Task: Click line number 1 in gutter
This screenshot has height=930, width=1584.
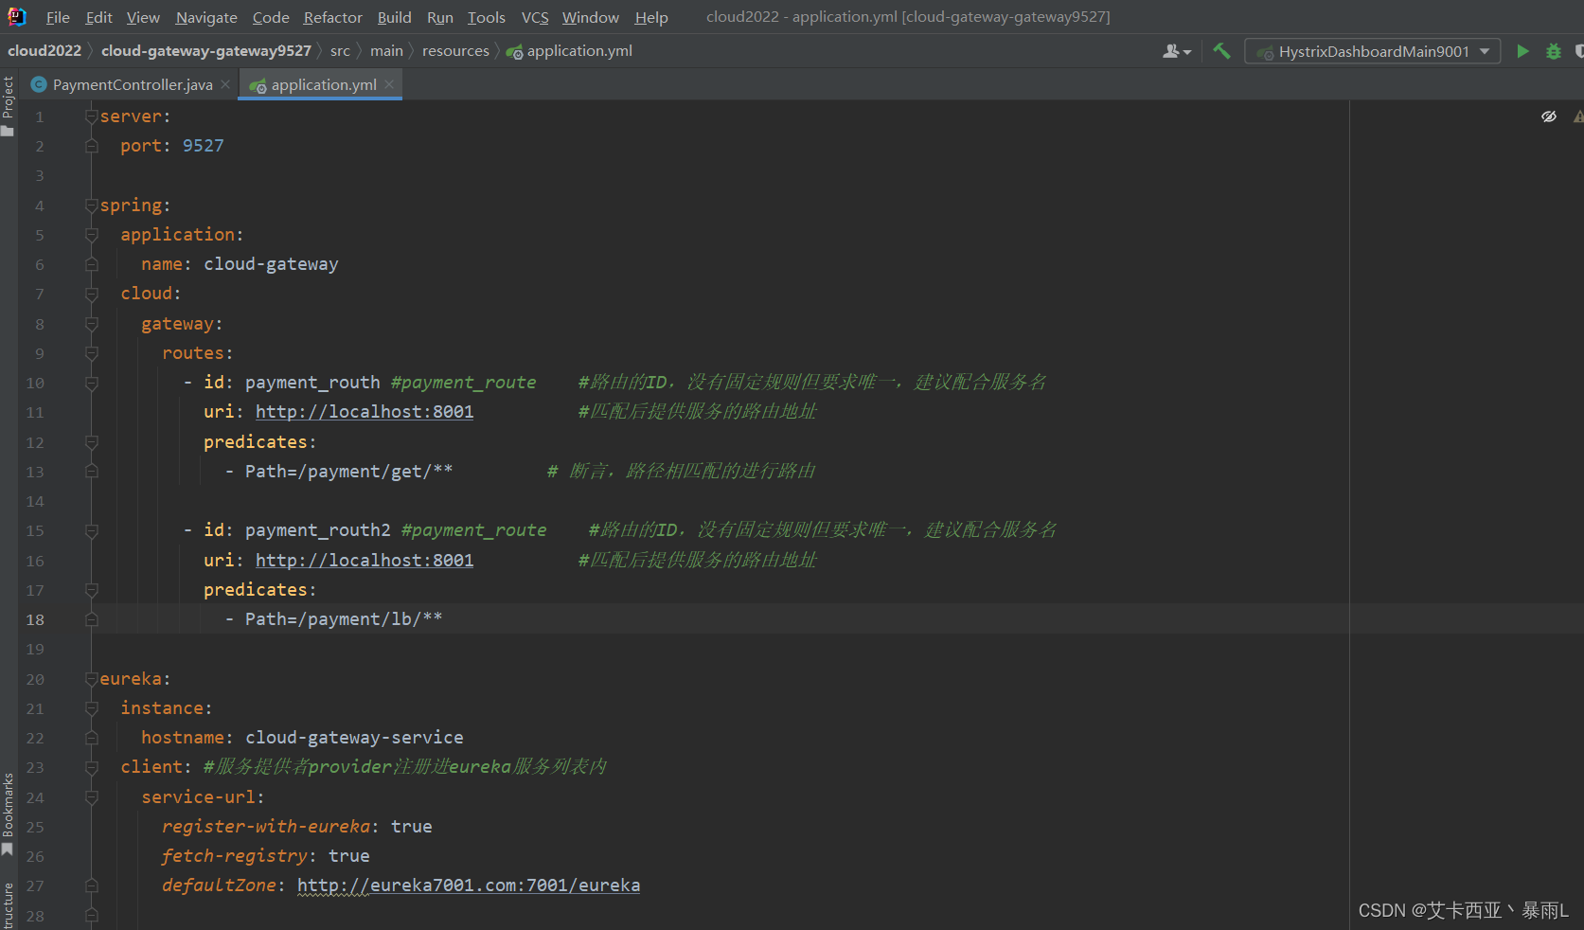Action: click(x=40, y=116)
